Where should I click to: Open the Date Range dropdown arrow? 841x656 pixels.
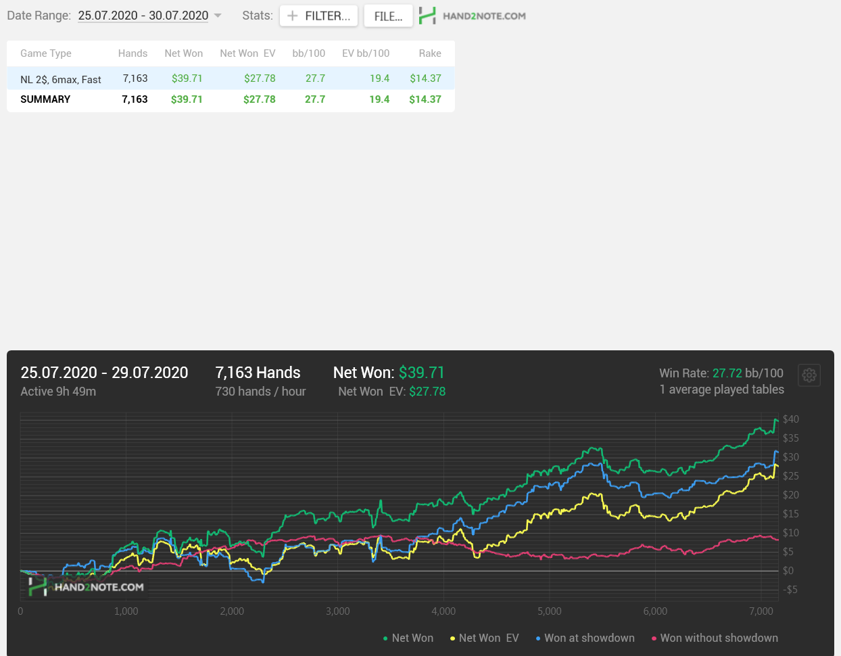(x=218, y=16)
